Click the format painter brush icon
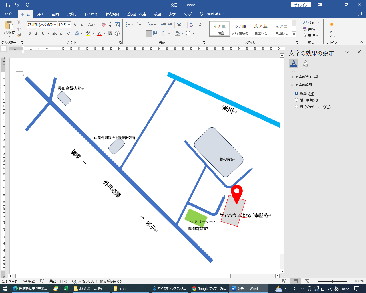The image size is (366, 293). pyautogui.click(x=19, y=35)
